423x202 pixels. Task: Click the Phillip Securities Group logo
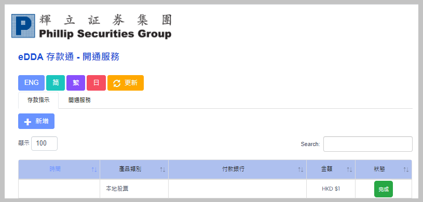(91, 26)
